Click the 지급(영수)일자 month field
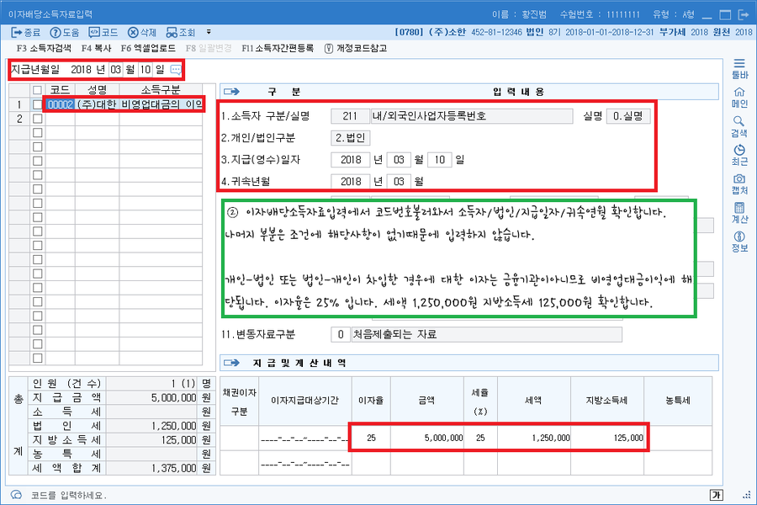 point(399,159)
